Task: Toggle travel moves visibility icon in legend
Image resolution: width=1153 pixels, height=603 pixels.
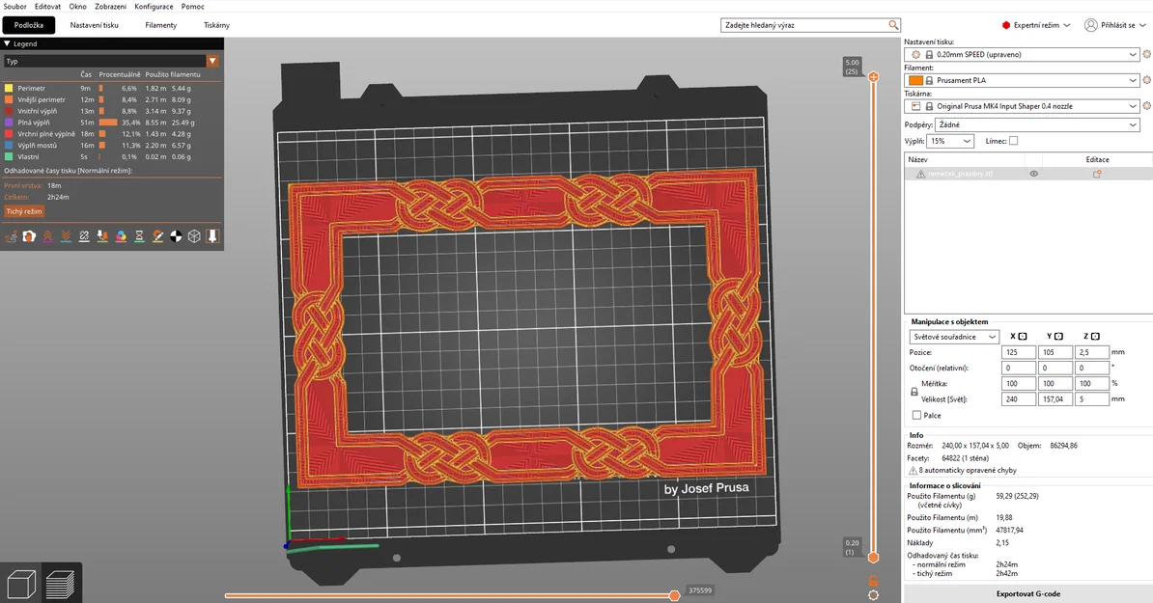Action: point(11,236)
